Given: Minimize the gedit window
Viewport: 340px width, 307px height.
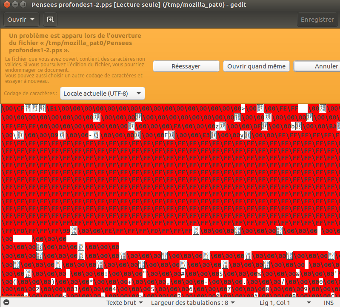Looking at the screenshot, I should tap(14, 5).
